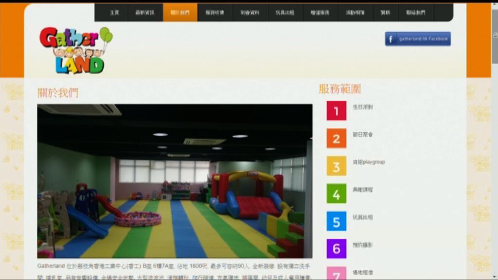
Task: Click the Gatherland logo
Action: click(75, 50)
